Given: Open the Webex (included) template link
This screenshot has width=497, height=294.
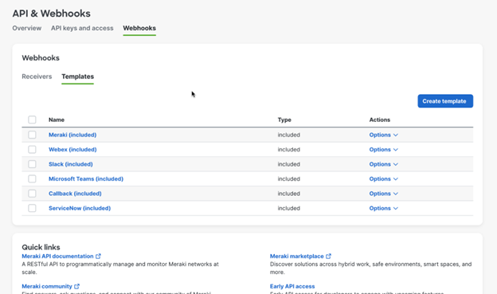Looking at the screenshot, I should coord(72,149).
